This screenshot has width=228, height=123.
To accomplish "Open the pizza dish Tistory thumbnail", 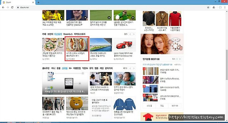I will click(53, 44).
